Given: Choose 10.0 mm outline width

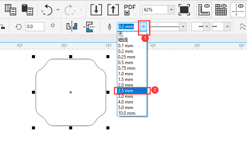Looking at the screenshot, I should coord(132,113).
